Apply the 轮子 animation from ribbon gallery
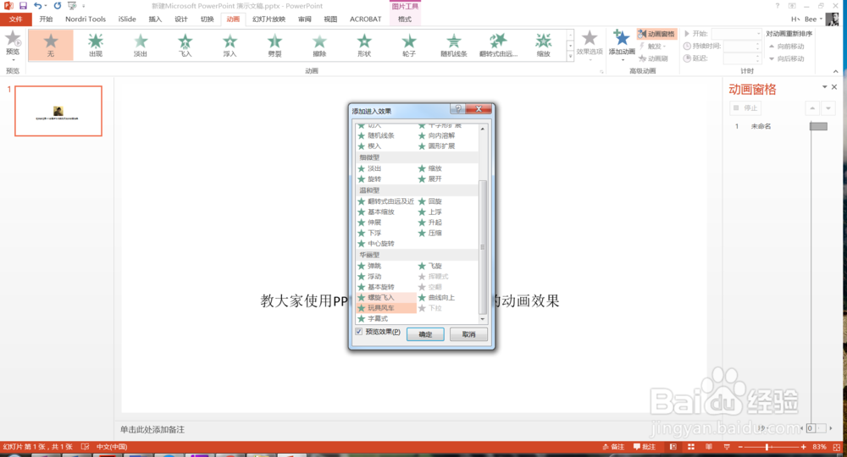The height and width of the screenshot is (457, 847). pyautogui.click(x=409, y=45)
